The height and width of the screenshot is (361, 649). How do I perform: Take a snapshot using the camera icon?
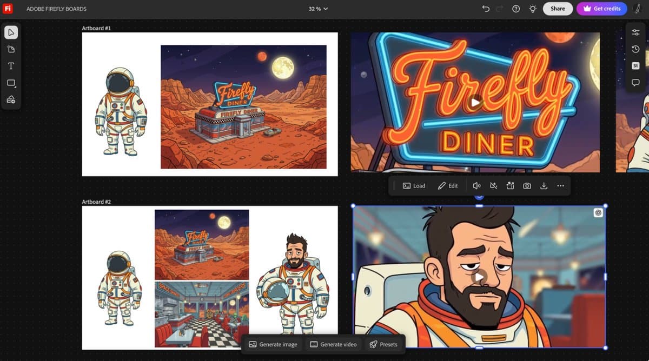(526, 185)
